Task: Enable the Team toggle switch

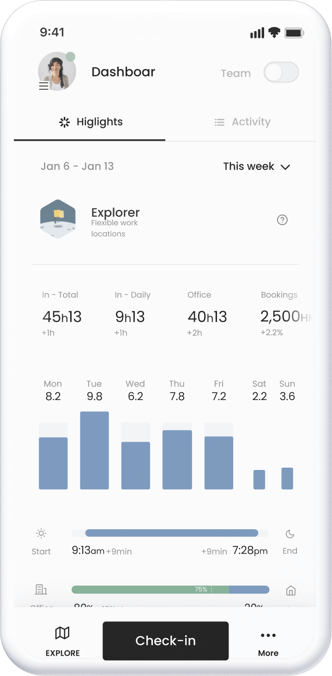Action: [x=281, y=73]
